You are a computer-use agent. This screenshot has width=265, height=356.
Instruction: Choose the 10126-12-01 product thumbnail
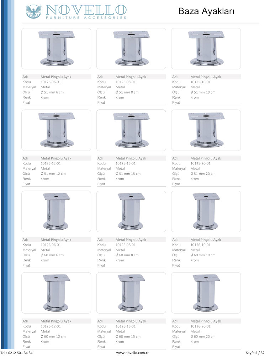coord(56,293)
